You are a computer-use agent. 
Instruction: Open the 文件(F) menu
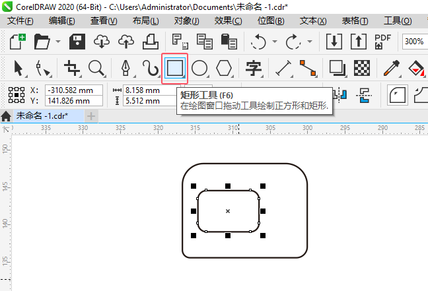[20, 21]
